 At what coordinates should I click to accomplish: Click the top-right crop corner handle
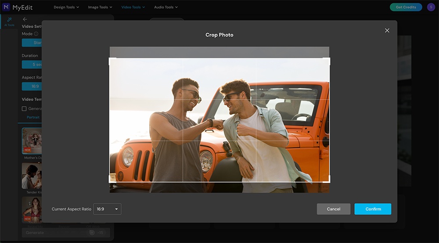point(327,61)
